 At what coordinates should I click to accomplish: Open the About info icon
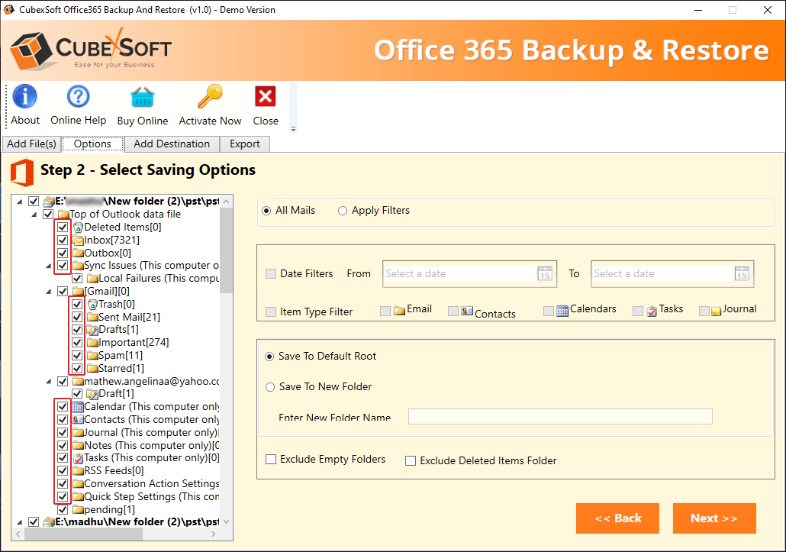25,96
